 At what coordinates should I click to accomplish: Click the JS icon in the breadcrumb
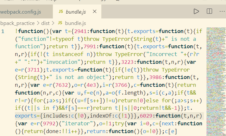pyautogui.click(x=60, y=23)
